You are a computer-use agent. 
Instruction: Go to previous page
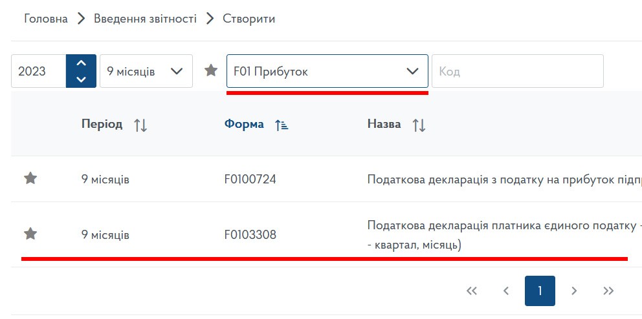coord(506,291)
